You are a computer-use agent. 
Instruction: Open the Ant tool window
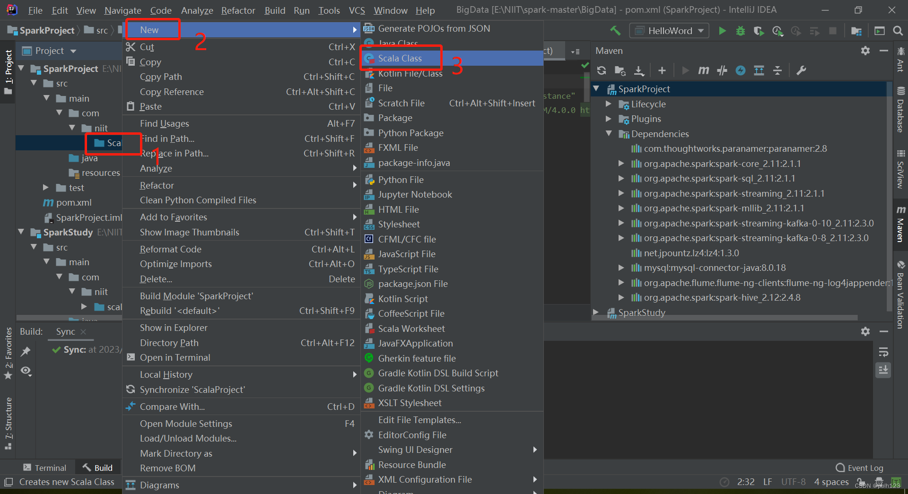[x=901, y=60]
